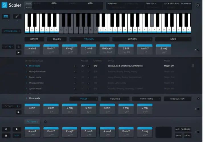Preview the F Lydian mode

(x=75, y=89)
